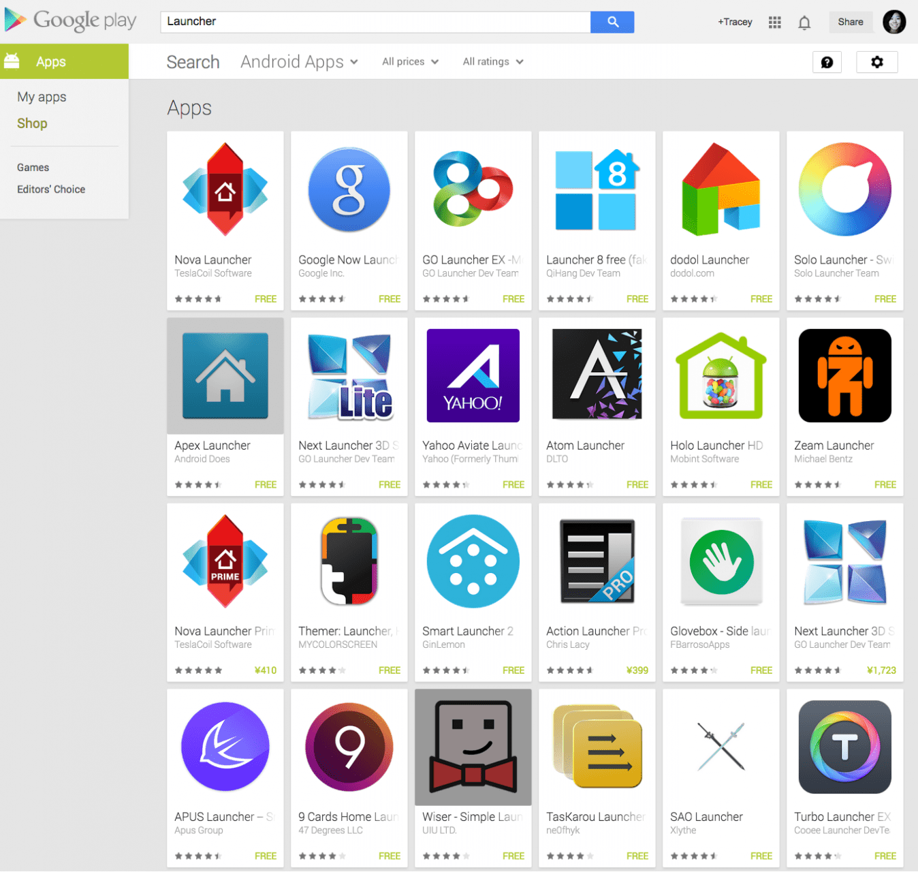Click the SAO Launcher swords icon
Image resolution: width=918 pixels, height=872 pixels.
pyautogui.click(x=721, y=747)
